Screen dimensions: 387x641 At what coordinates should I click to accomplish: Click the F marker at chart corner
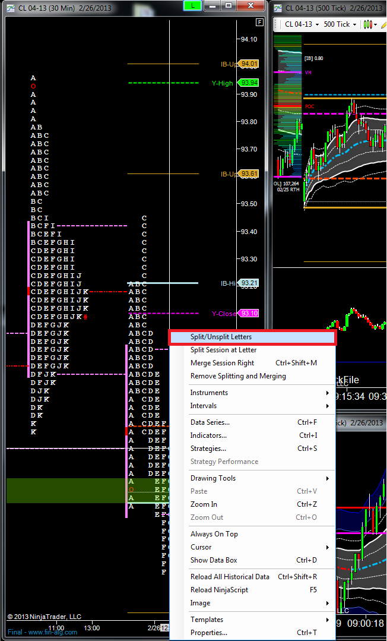(259, 22)
